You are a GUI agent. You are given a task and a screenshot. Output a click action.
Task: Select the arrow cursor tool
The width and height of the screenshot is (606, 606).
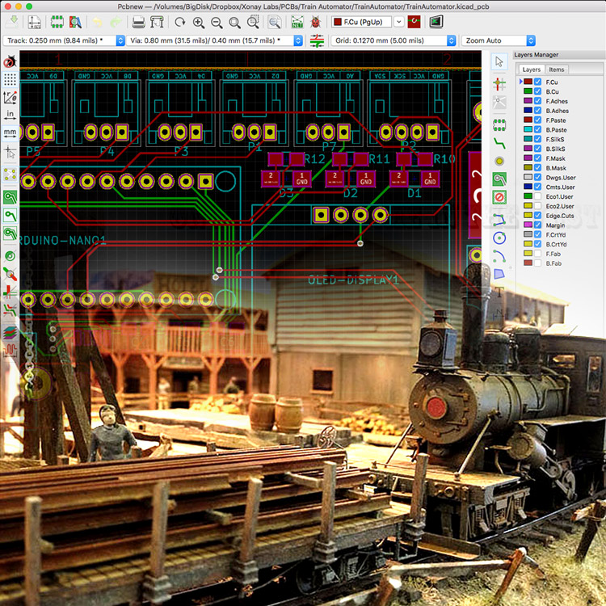[499, 61]
